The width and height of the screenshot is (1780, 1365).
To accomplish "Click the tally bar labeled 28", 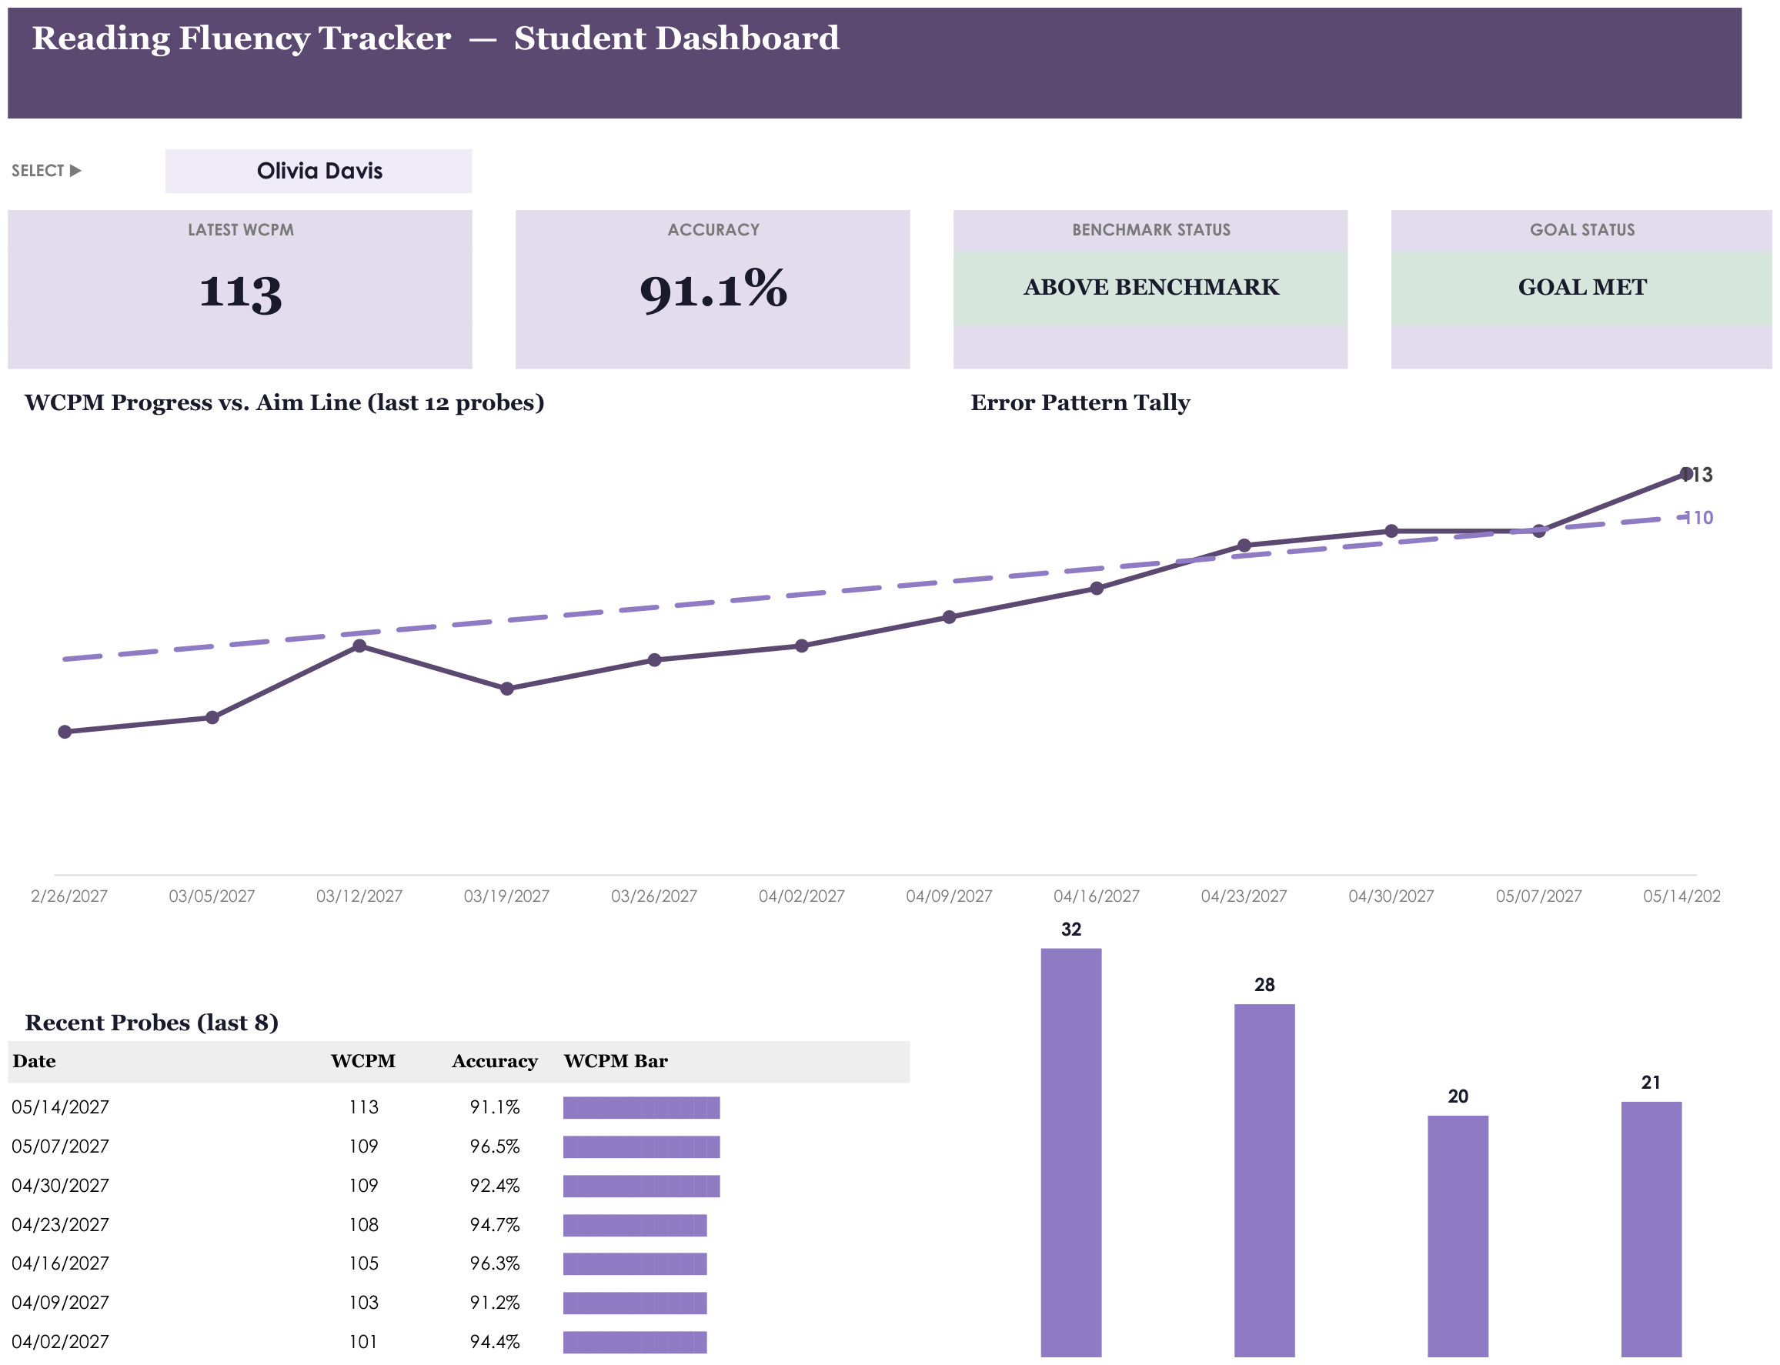I will (1264, 1180).
